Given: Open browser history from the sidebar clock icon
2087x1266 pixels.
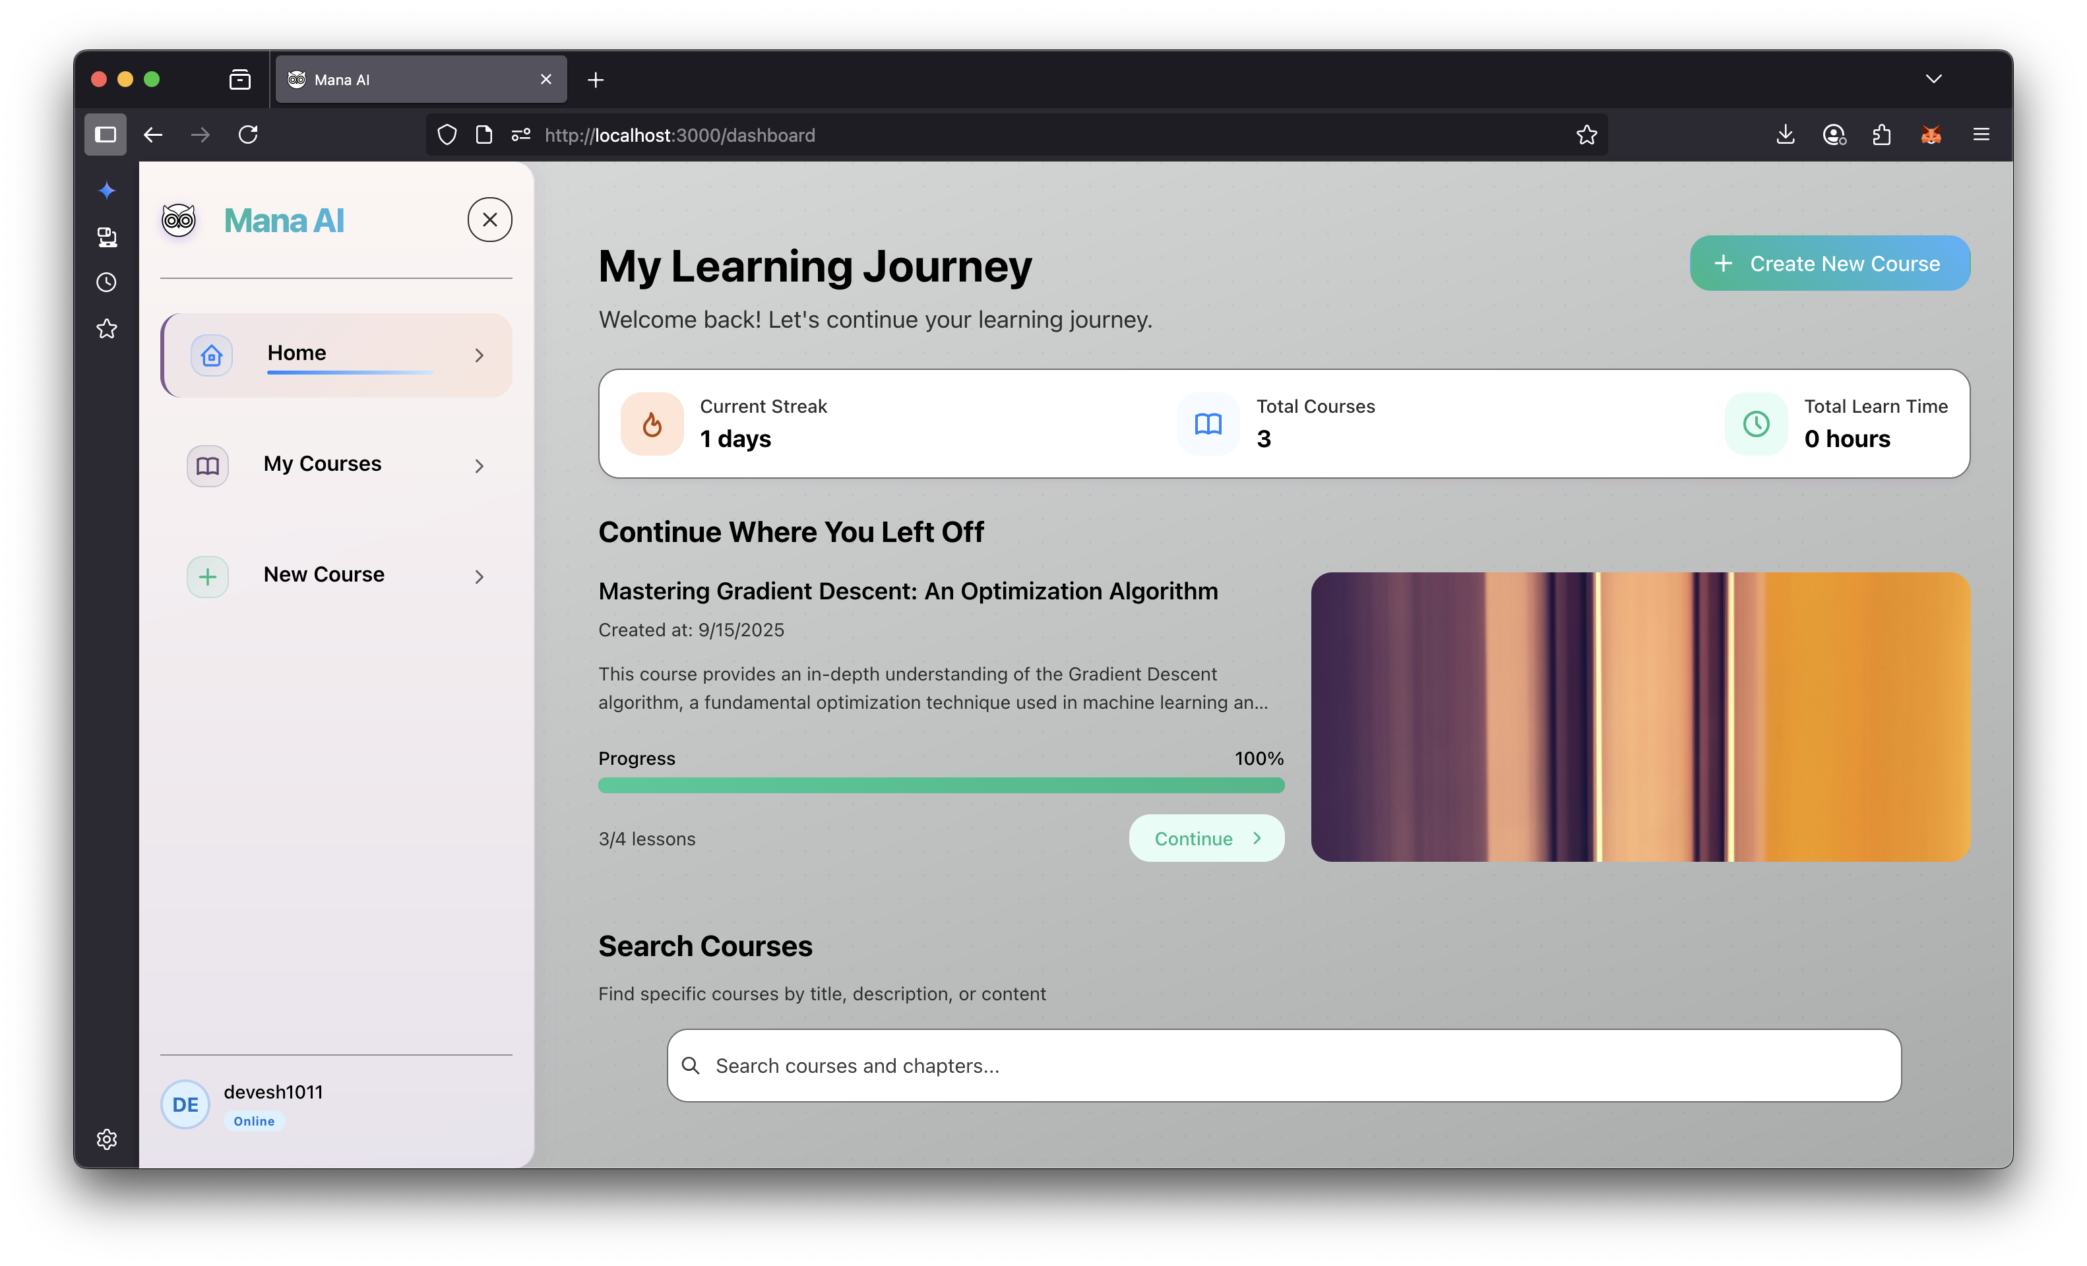Looking at the screenshot, I should [107, 282].
